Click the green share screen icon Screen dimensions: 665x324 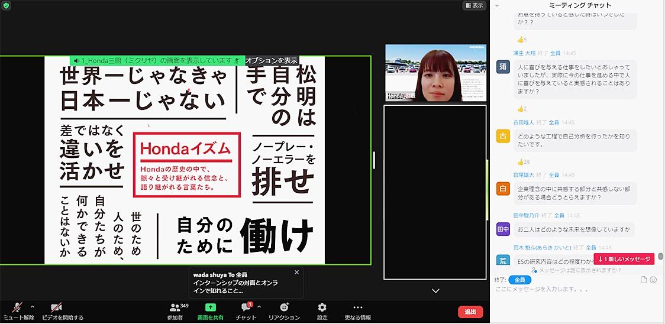(x=211, y=307)
